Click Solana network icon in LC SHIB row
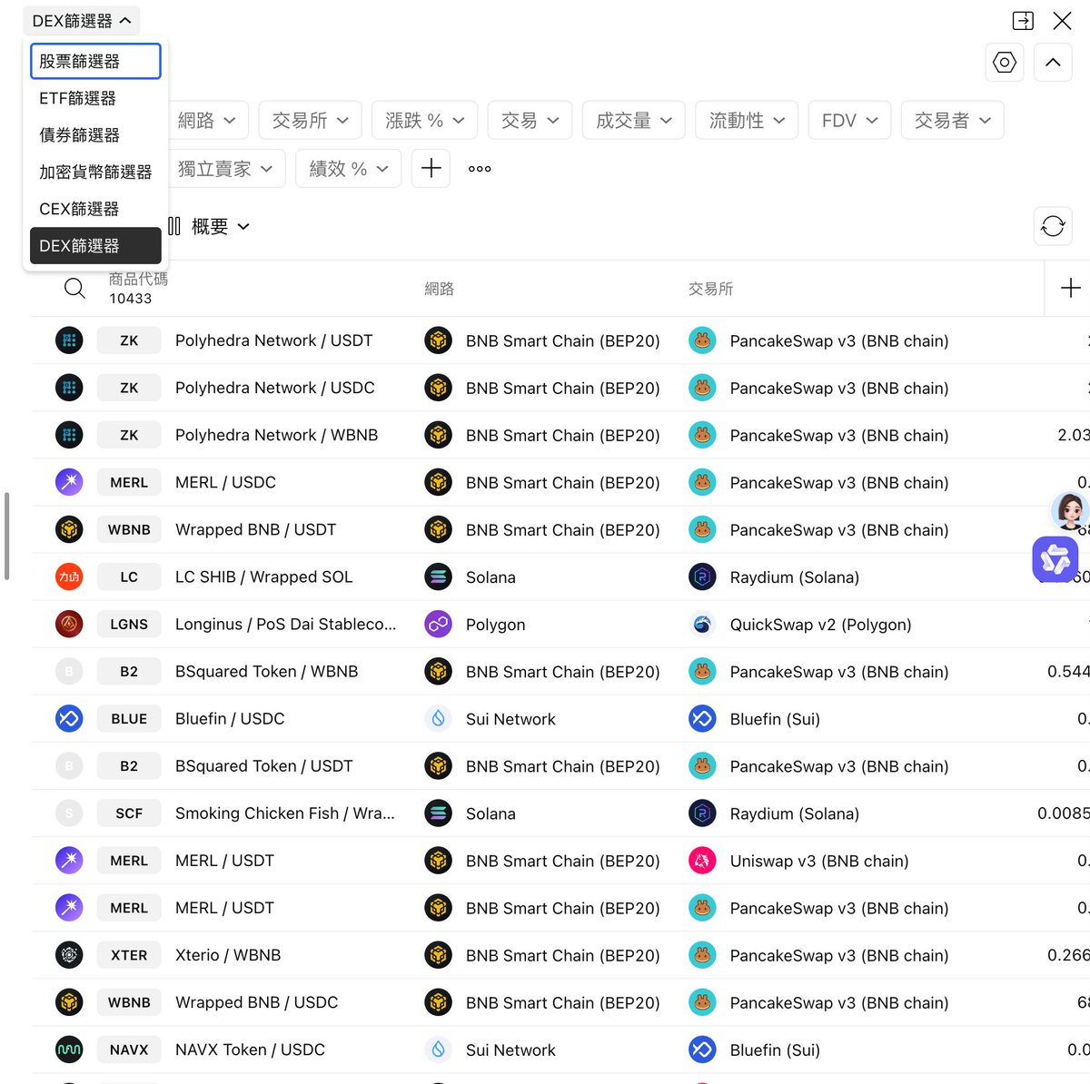Screen dimensions: 1090x1084 pyautogui.click(x=439, y=576)
